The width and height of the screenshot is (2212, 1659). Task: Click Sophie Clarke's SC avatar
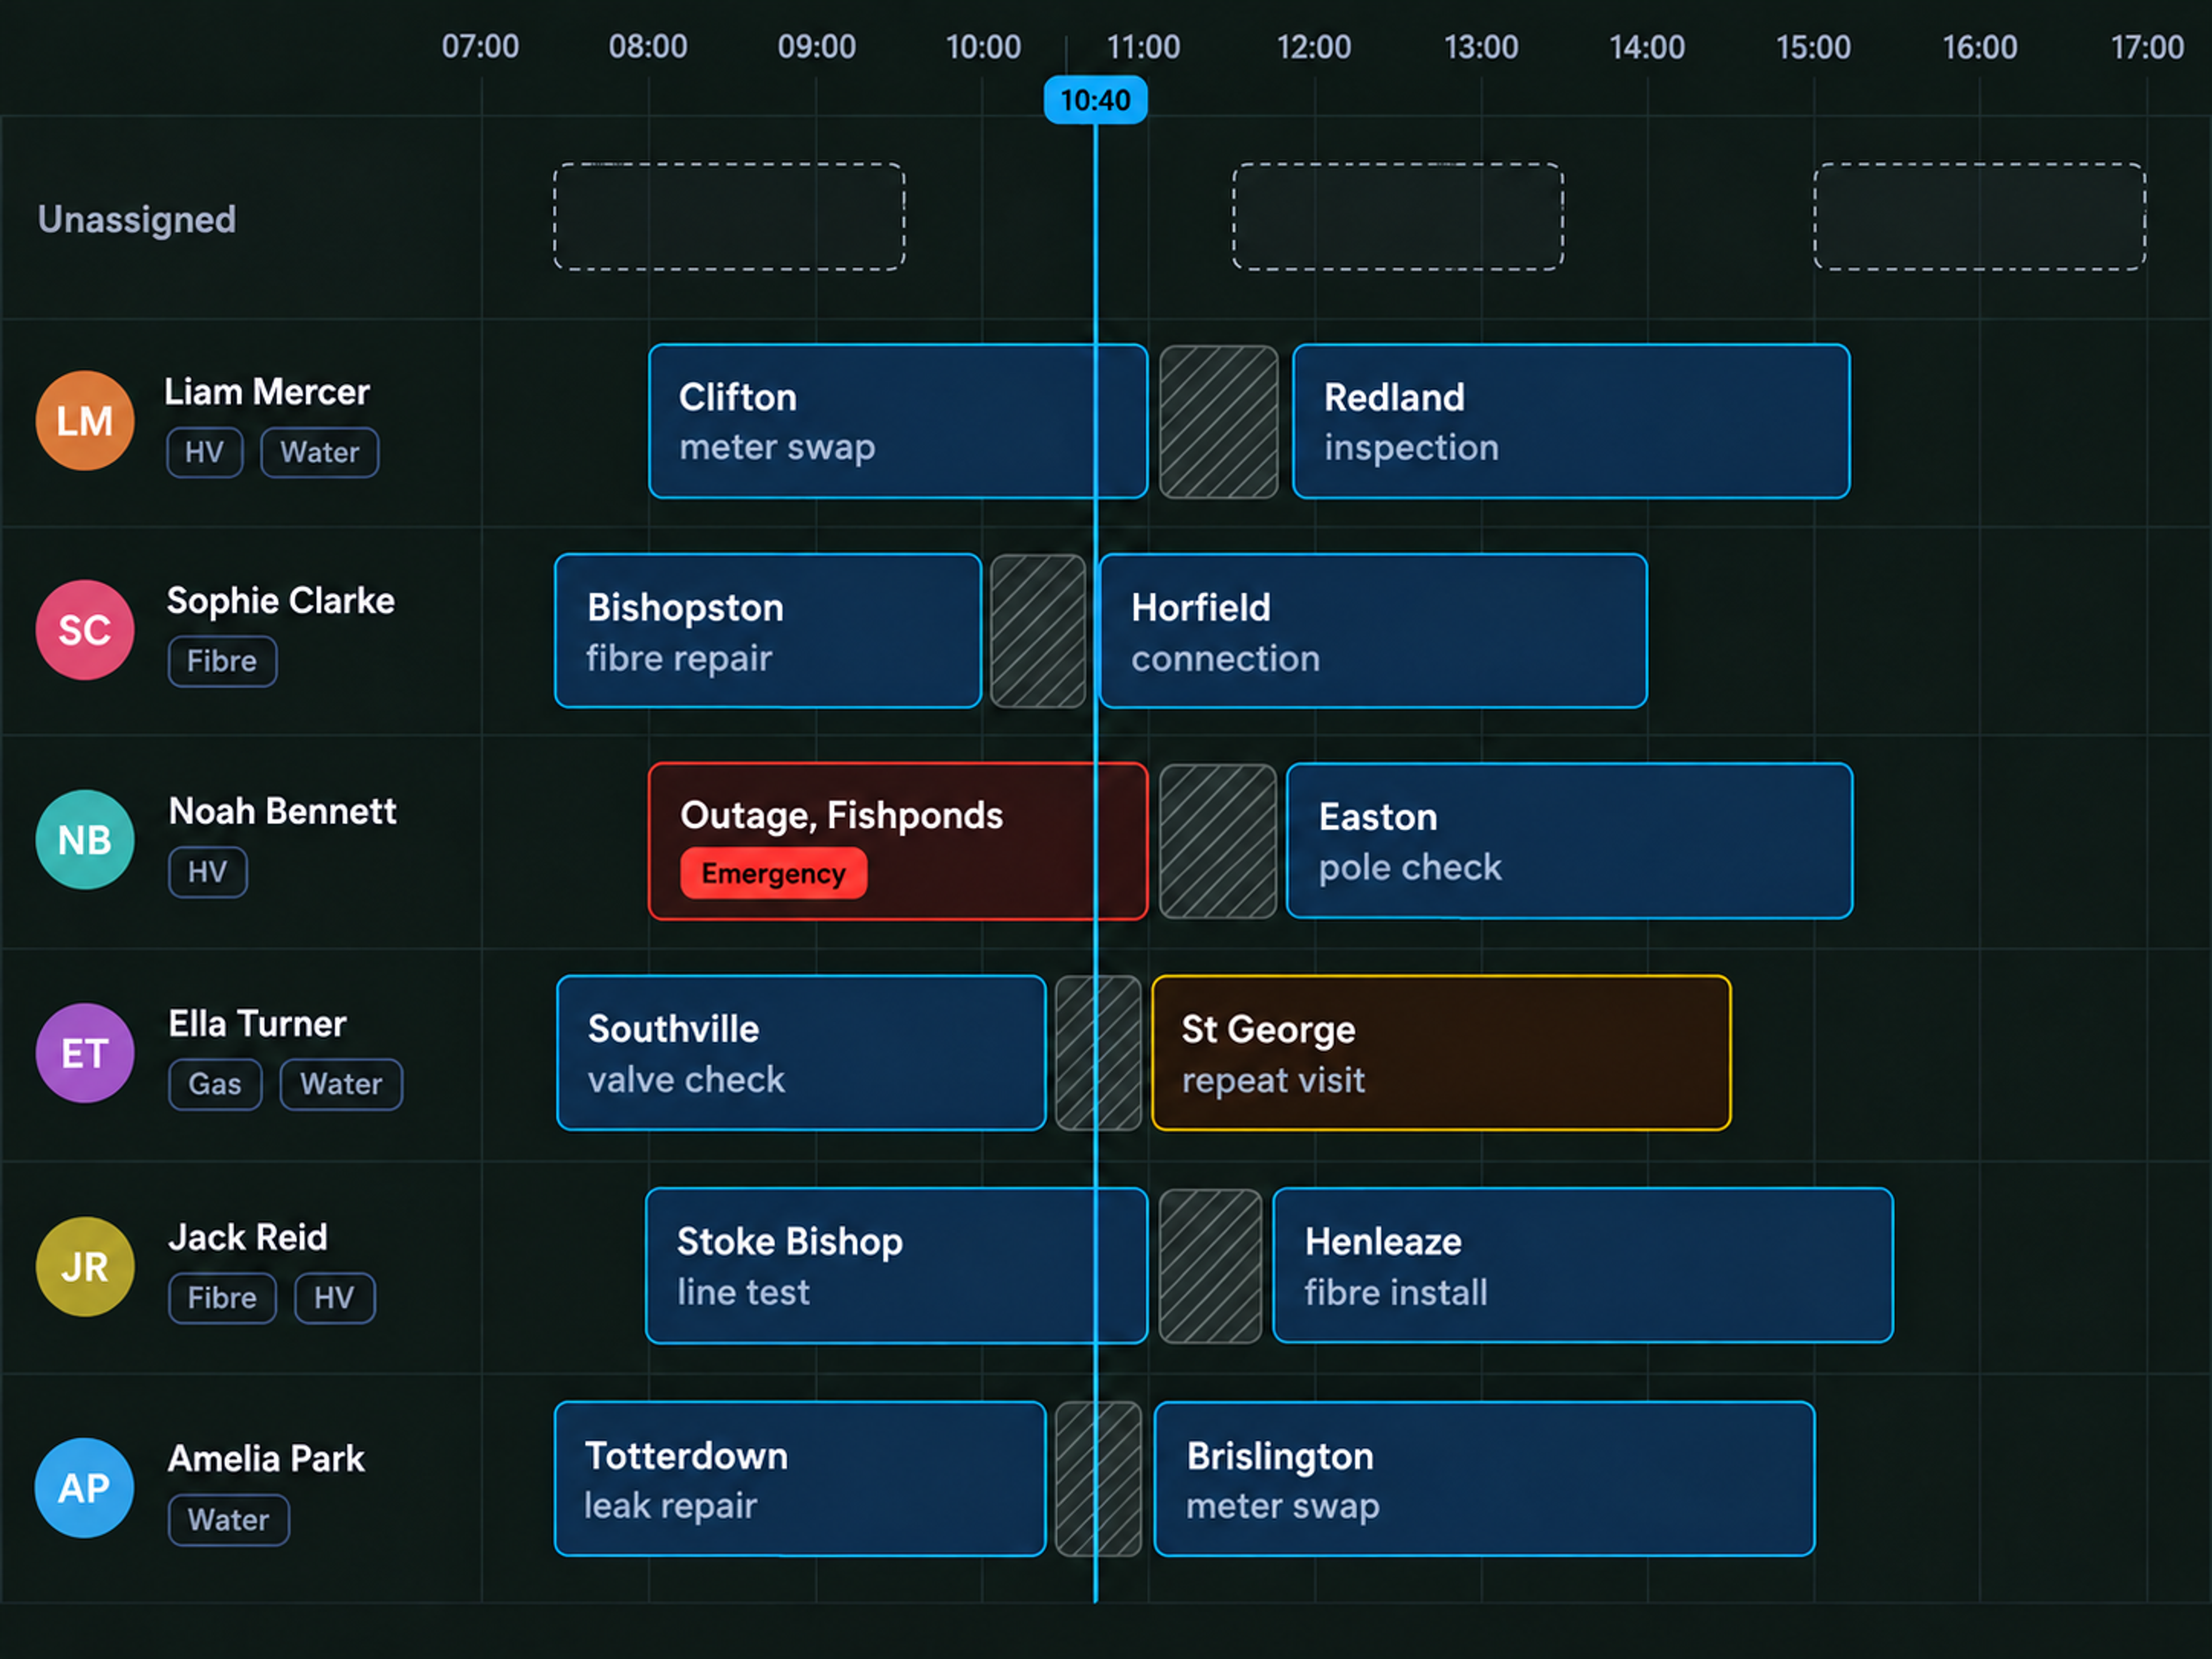pyautogui.click(x=85, y=630)
